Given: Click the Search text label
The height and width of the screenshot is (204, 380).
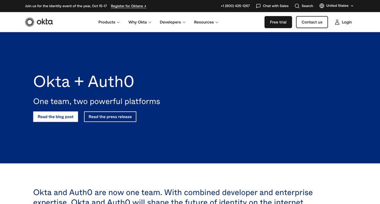Looking at the screenshot, I should click(x=307, y=6).
